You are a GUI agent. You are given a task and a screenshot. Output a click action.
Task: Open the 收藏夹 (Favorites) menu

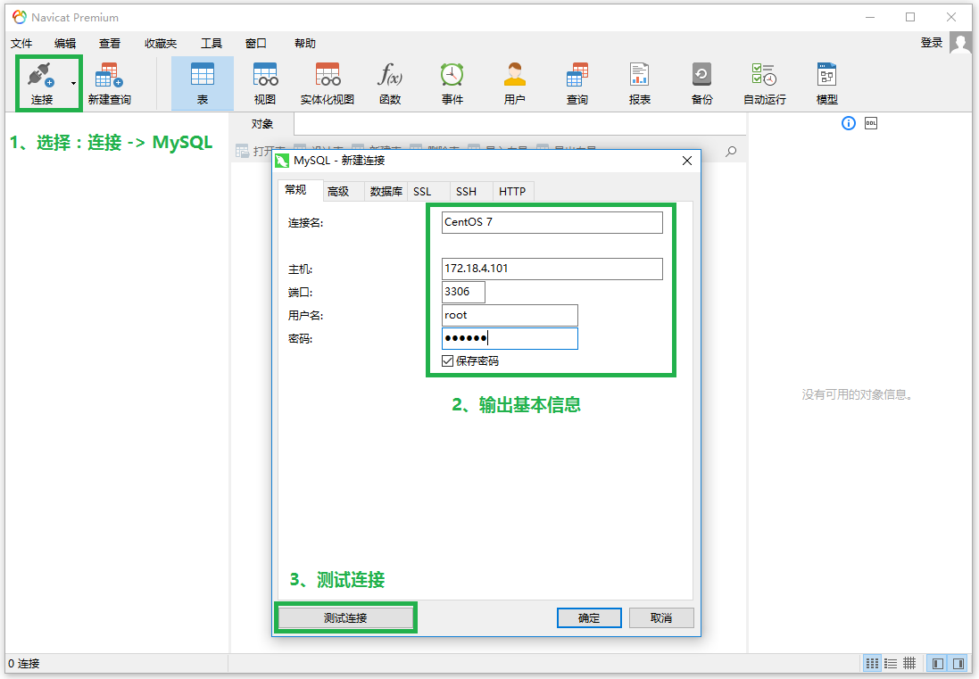coord(161,43)
